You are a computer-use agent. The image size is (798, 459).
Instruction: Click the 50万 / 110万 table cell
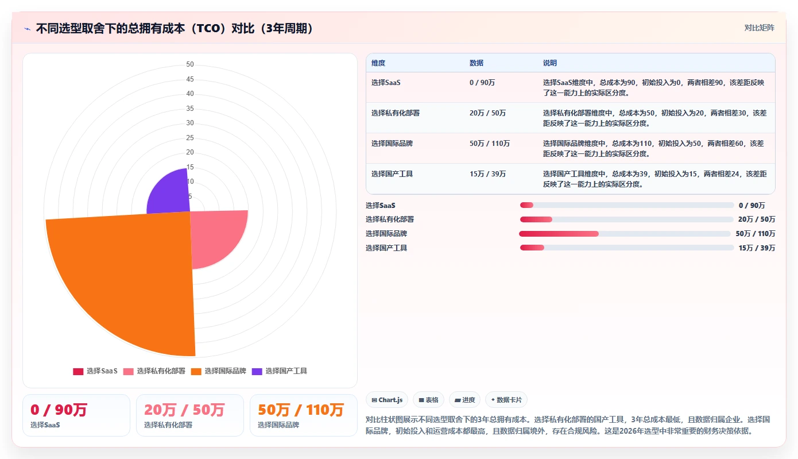[490, 144]
